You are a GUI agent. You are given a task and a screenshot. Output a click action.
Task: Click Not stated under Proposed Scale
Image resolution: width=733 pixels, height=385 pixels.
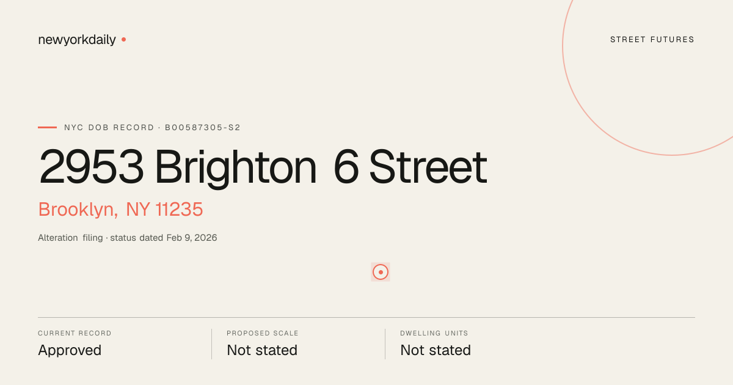point(262,350)
